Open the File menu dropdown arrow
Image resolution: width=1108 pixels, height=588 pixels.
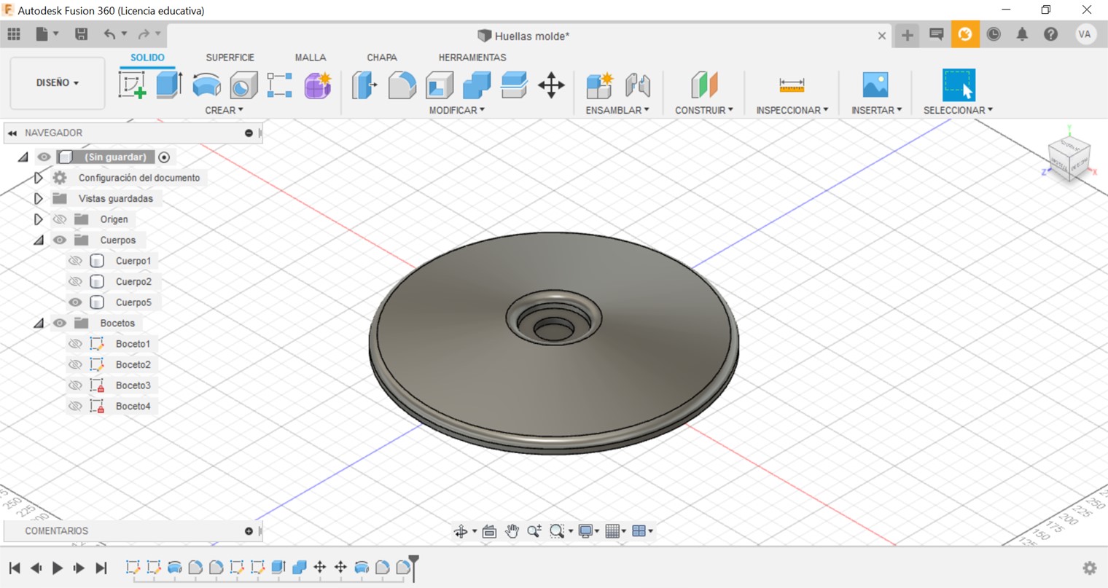(x=56, y=34)
